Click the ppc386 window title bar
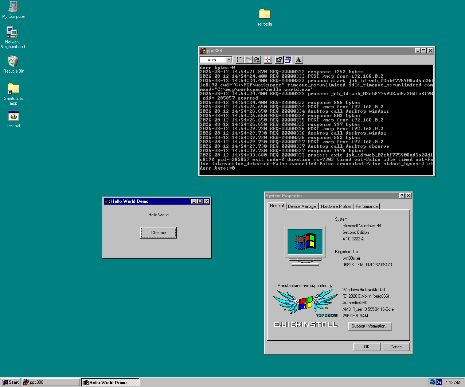The height and width of the screenshot is (387, 465). point(316,51)
